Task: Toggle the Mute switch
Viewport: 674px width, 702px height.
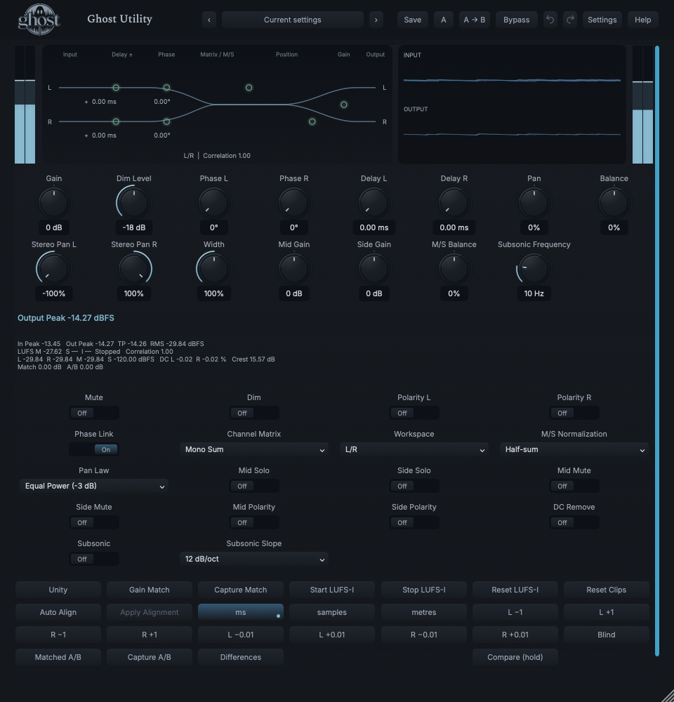Action: (94, 413)
